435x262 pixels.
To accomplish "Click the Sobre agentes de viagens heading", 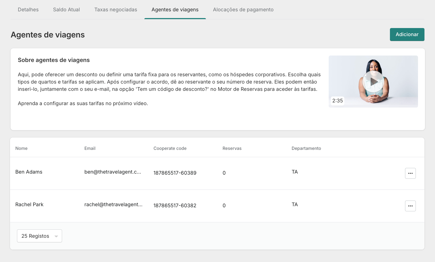I will click(x=54, y=60).
